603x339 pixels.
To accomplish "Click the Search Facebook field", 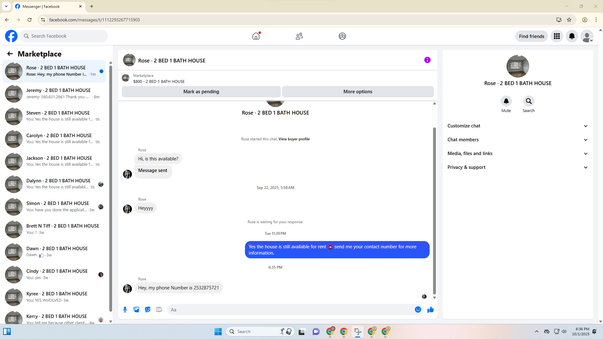I will click(x=64, y=36).
